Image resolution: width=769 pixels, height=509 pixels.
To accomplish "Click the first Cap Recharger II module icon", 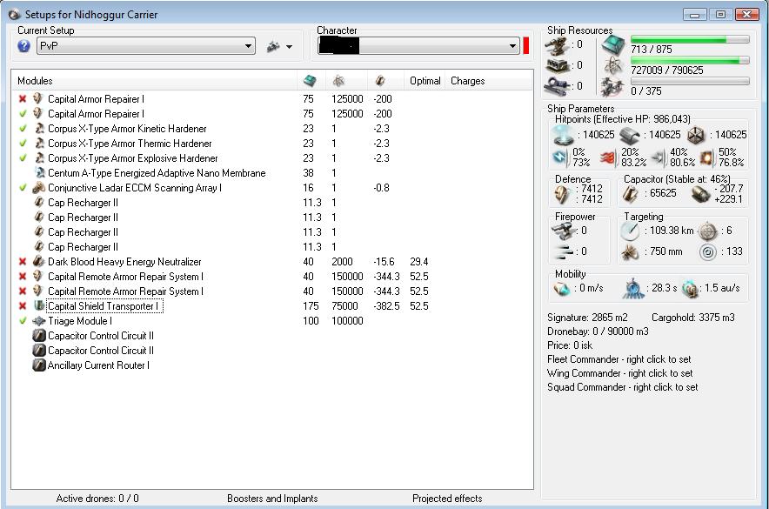I will pos(39,203).
